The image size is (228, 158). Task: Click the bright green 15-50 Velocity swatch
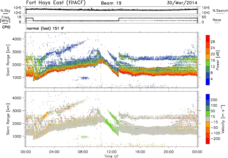(x=208, y=114)
